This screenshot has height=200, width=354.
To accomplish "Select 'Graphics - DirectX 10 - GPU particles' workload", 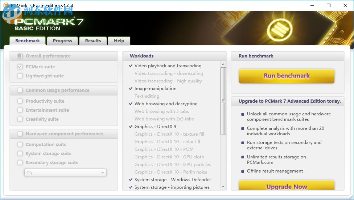I will pos(173,165).
